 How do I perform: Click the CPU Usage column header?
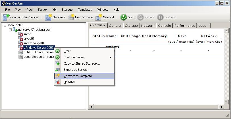(130, 36)
